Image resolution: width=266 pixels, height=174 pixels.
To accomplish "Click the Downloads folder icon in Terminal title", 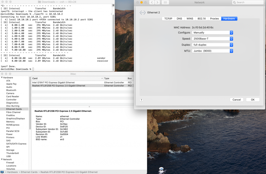I will click(39, 2).
